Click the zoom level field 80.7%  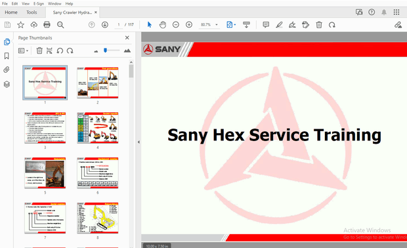[x=205, y=25]
